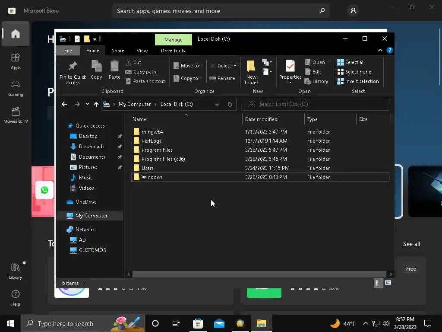Click the Cut scissors command

point(134,62)
